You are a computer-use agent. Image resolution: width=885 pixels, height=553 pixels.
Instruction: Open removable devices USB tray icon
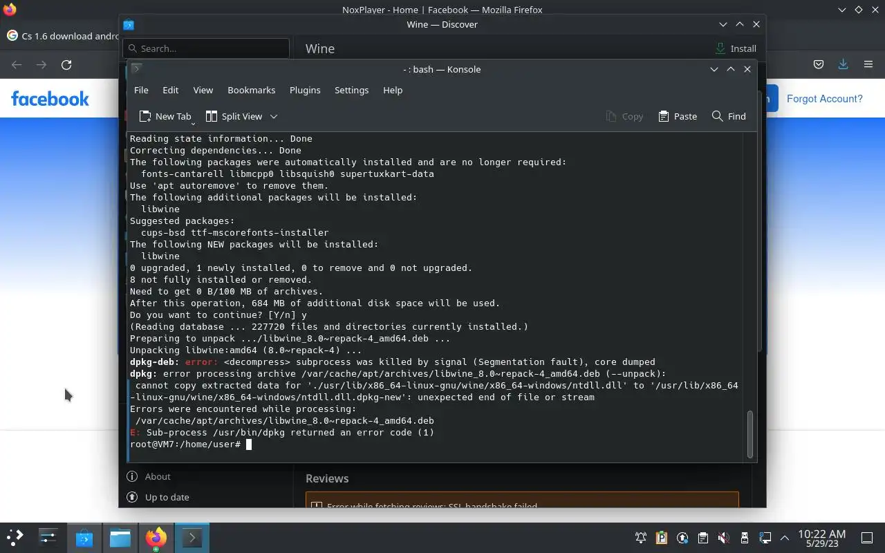coord(745,538)
